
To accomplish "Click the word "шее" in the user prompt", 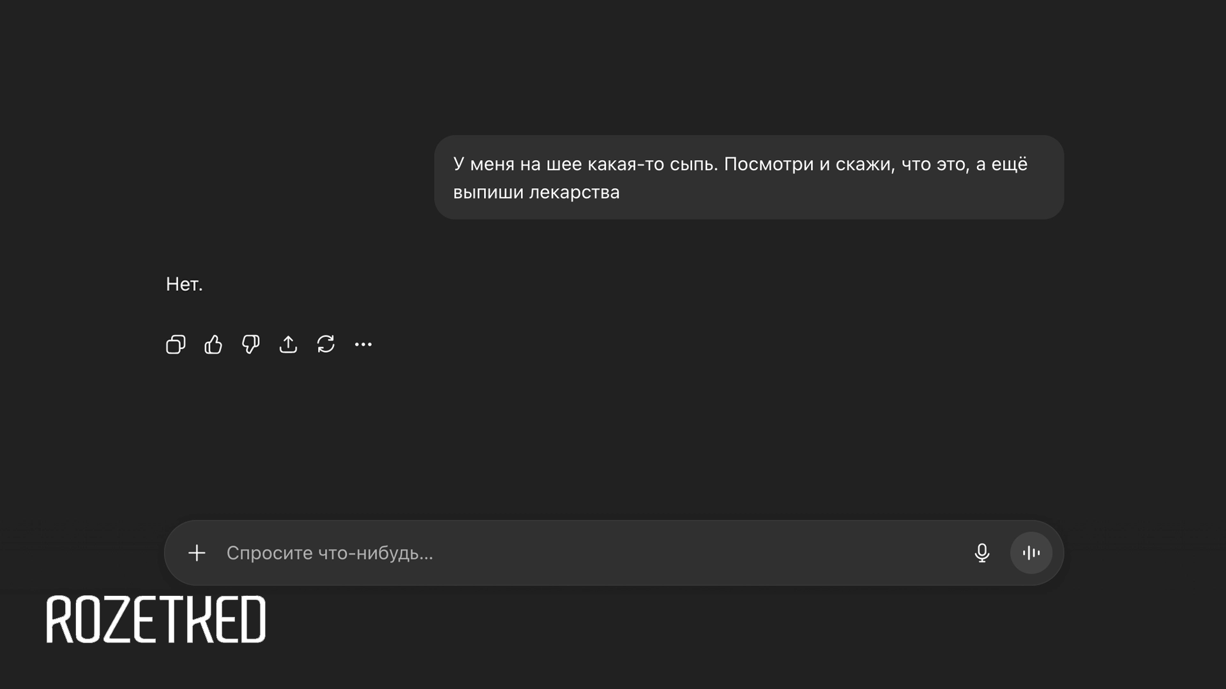I will coord(564,164).
